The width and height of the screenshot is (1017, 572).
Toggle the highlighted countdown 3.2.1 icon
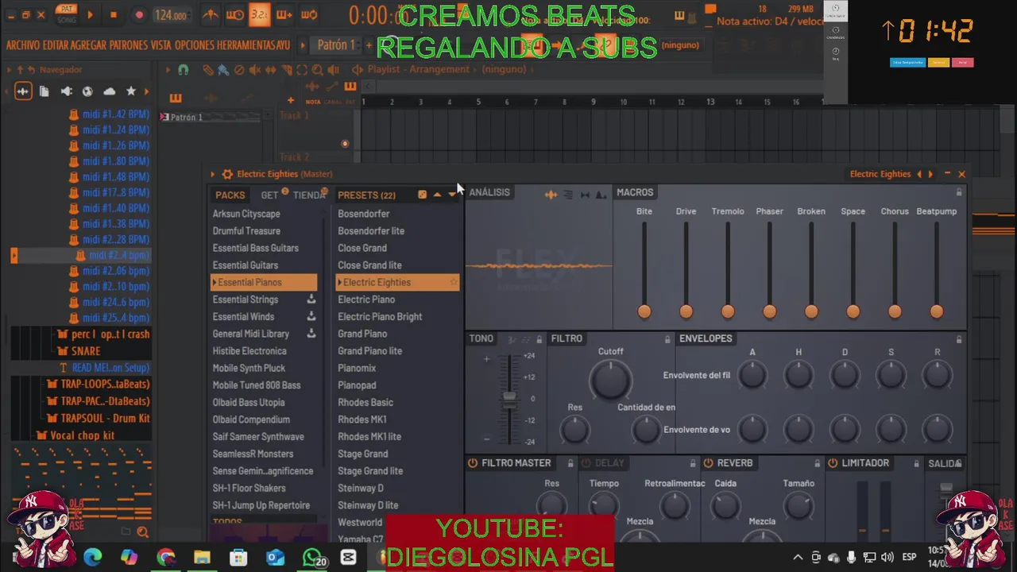tap(259, 15)
